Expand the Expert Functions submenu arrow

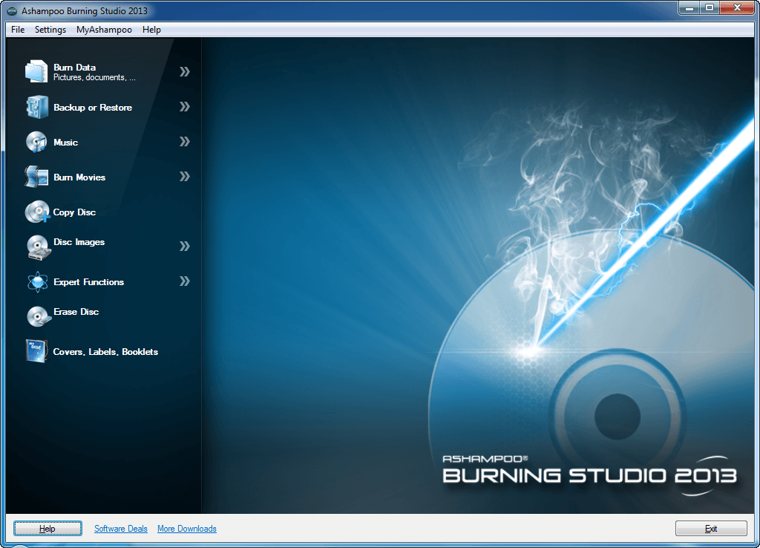pyautogui.click(x=185, y=281)
